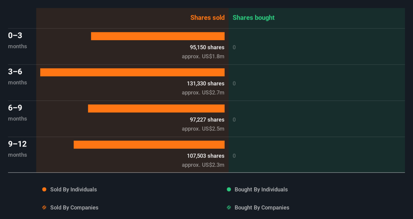Click the 95,150 shares value label
The height and width of the screenshot is (219, 413).
pyautogui.click(x=207, y=47)
